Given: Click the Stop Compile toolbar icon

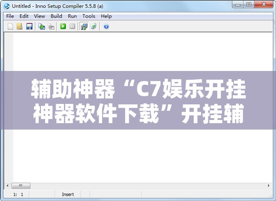Looking at the screenshot, I should tap(51, 27).
